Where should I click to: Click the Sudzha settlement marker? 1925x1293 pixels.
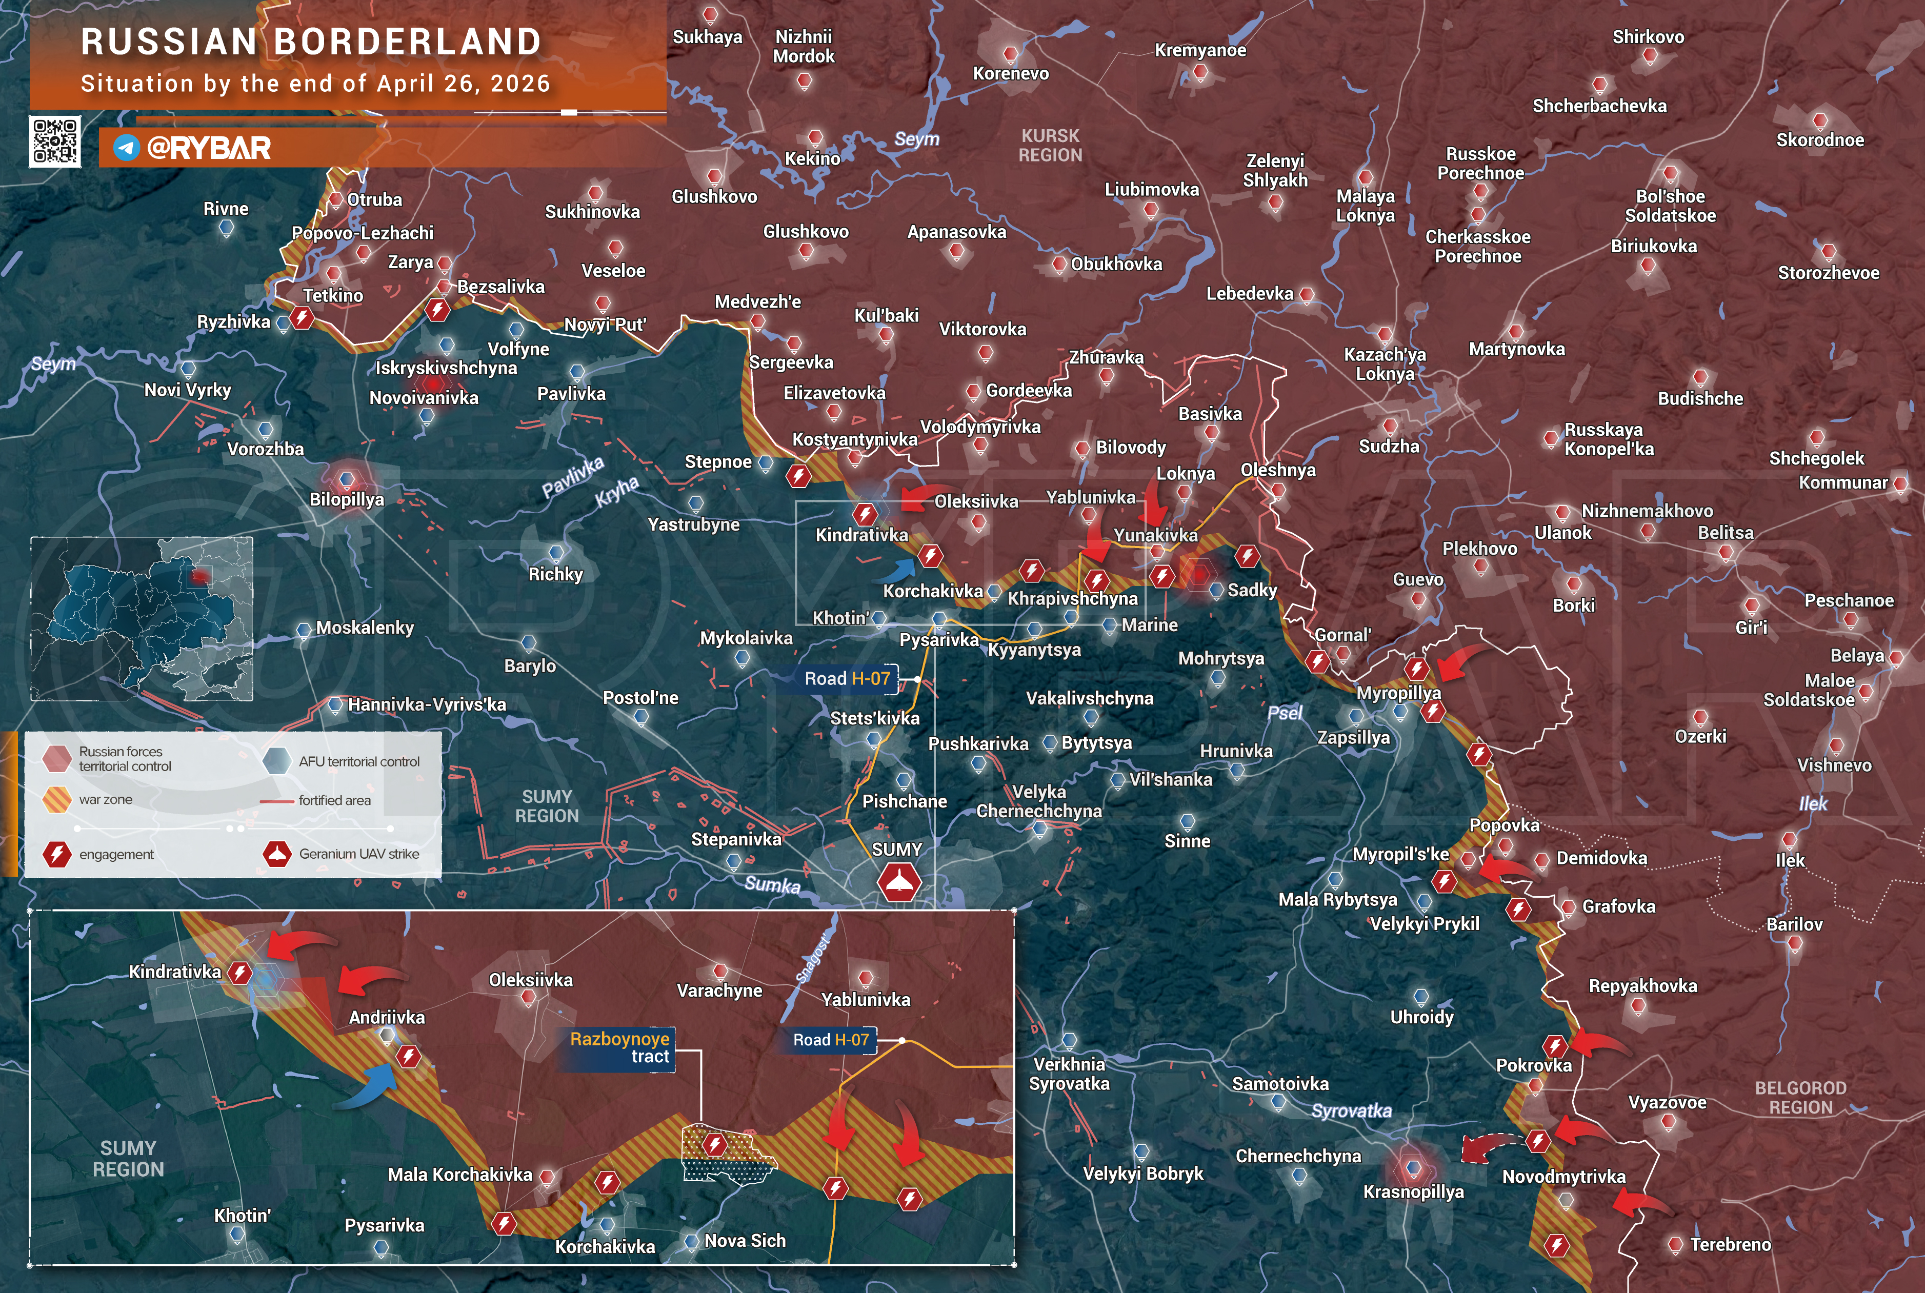pyautogui.click(x=1390, y=427)
